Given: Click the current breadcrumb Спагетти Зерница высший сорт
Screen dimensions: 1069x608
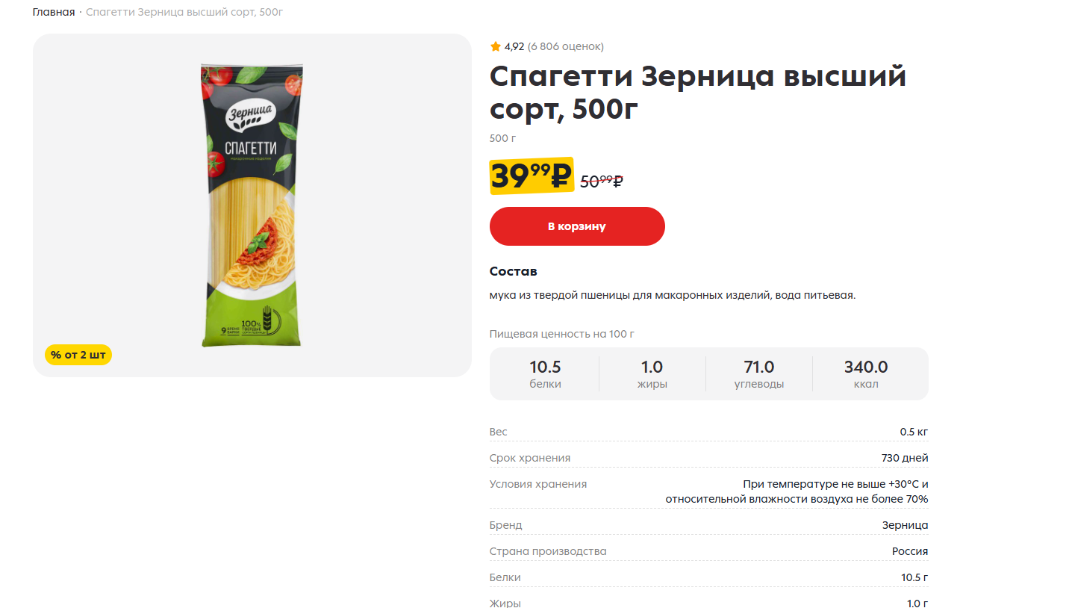Looking at the screenshot, I should (x=184, y=13).
